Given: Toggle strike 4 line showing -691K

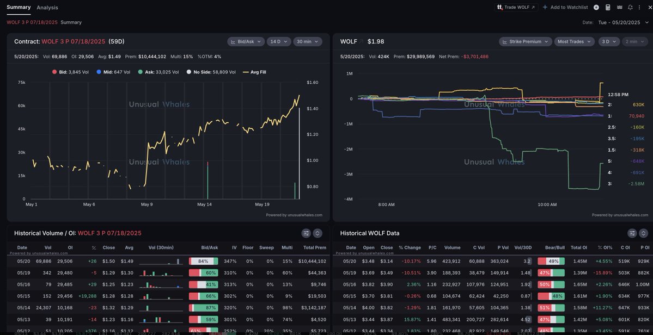Looking at the screenshot, I should pyautogui.click(x=626, y=172).
